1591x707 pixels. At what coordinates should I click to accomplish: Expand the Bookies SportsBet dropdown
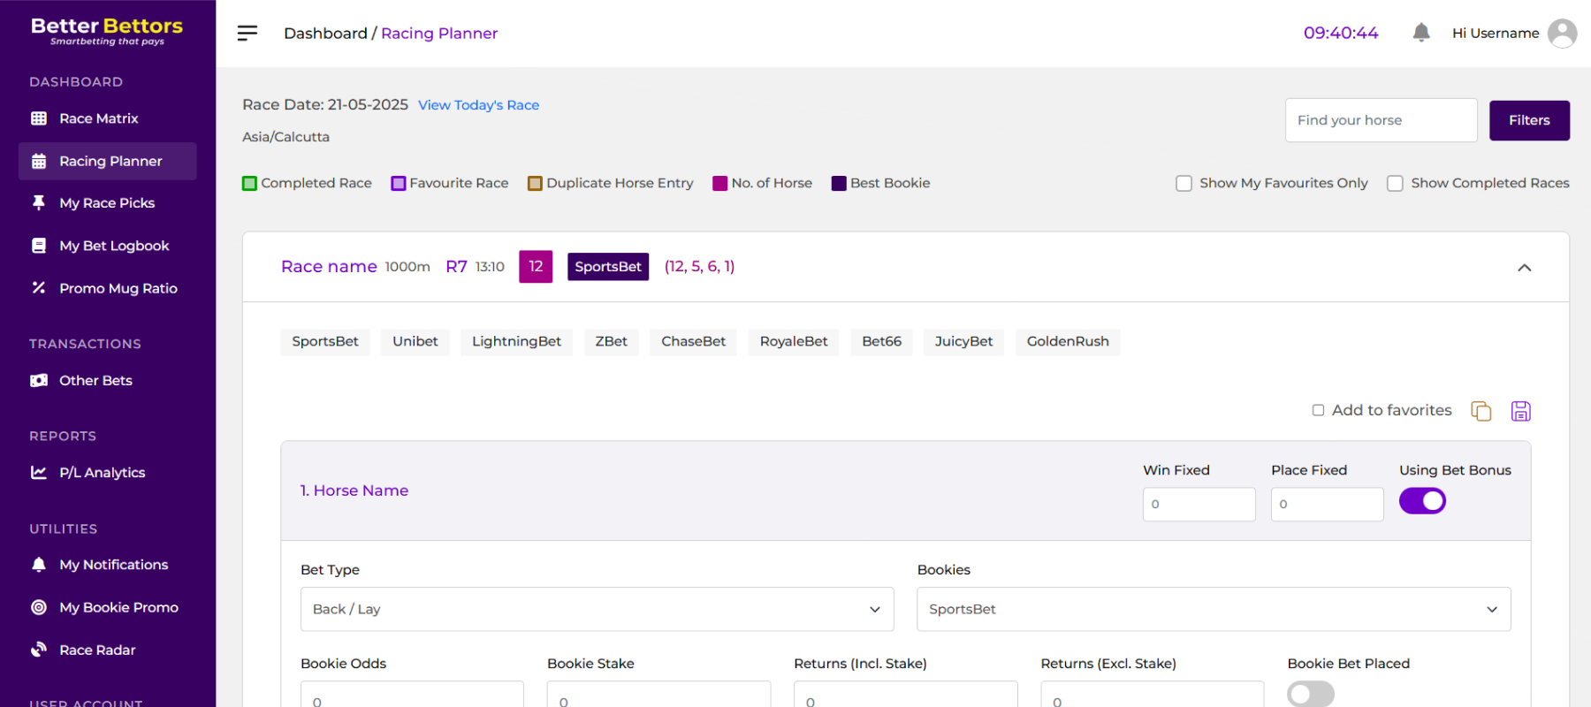pyautogui.click(x=1213, y=609)
